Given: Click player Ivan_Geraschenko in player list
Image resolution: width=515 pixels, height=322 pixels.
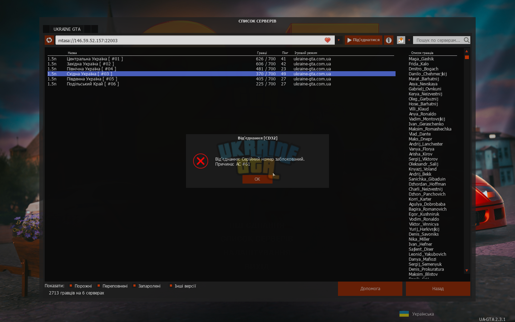Looking at the screenshot, I should (426, 124).
